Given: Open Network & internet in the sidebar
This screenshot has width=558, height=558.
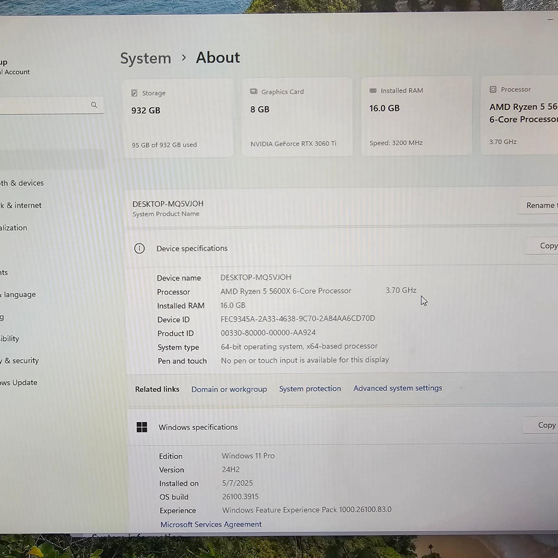Looking at the screenshot, I should pyautogui.click(x=21, y=205).
